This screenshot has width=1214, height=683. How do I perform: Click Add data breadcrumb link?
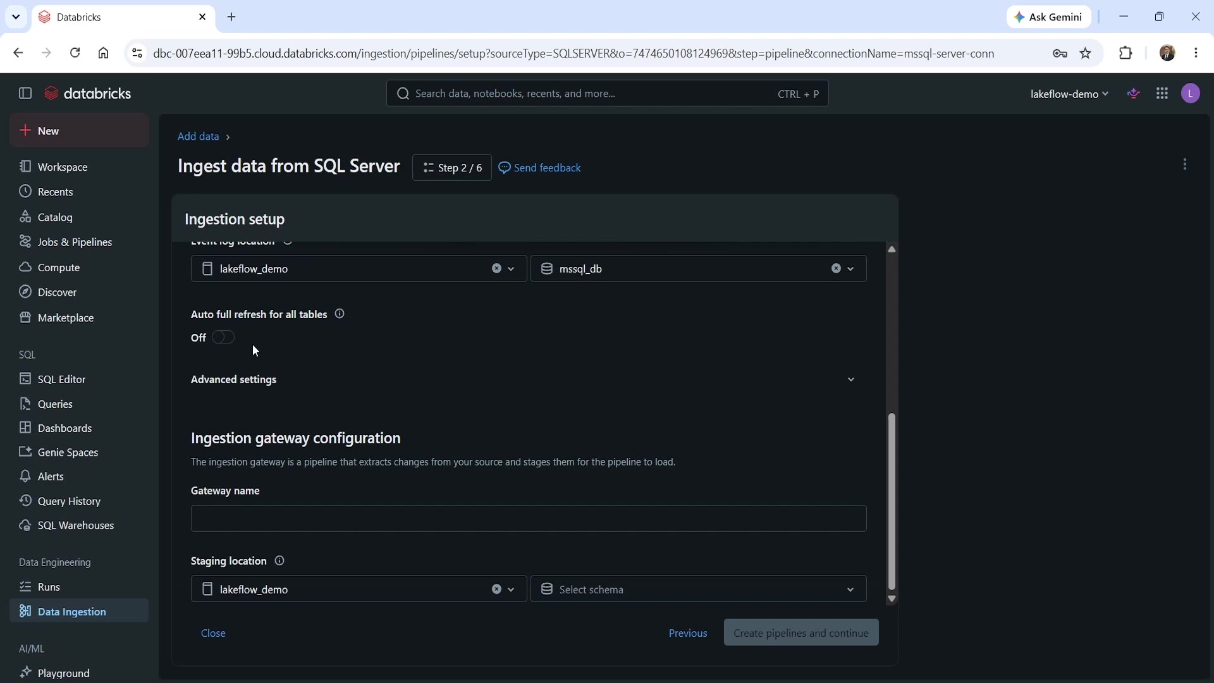198,137
